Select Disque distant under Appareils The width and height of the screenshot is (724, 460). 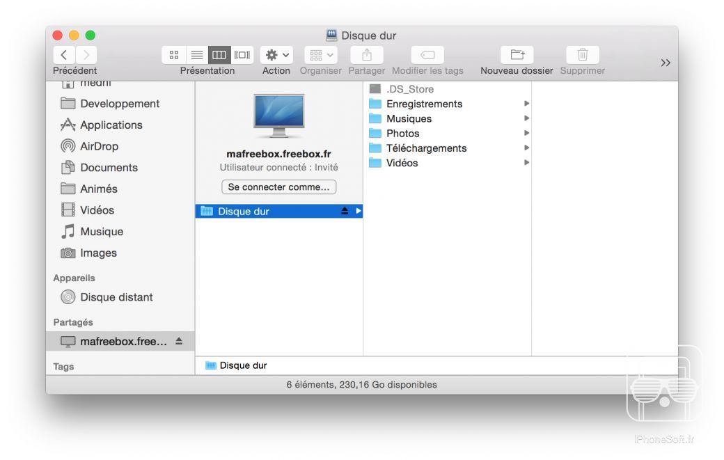(x=120, y=297)
